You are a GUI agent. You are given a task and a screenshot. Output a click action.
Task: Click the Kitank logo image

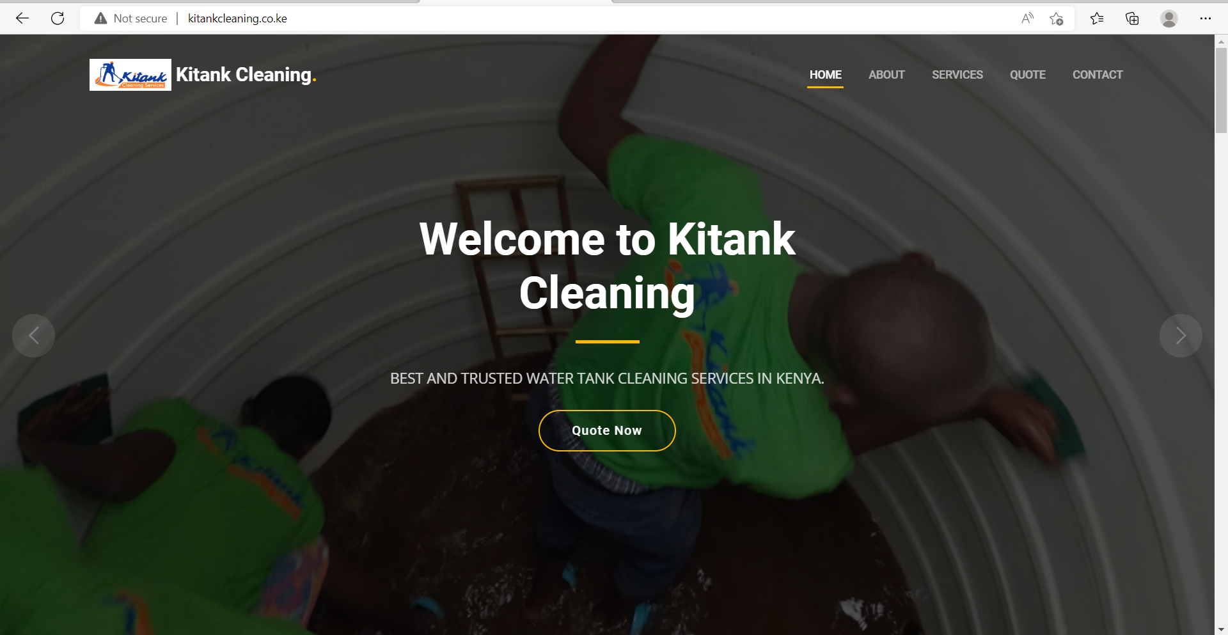pos(130,75)
